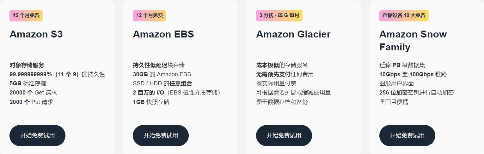Select the 5GB 标准存储 text line
484x154 pixels.
point(28,83)
